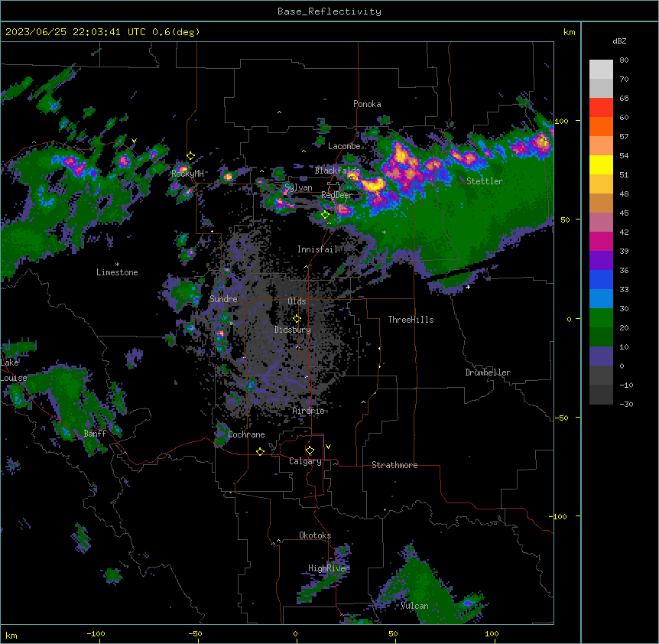Click the 50 tick on right axis
659x644 pixels.
pyautogui.click(x=565, y=220)
